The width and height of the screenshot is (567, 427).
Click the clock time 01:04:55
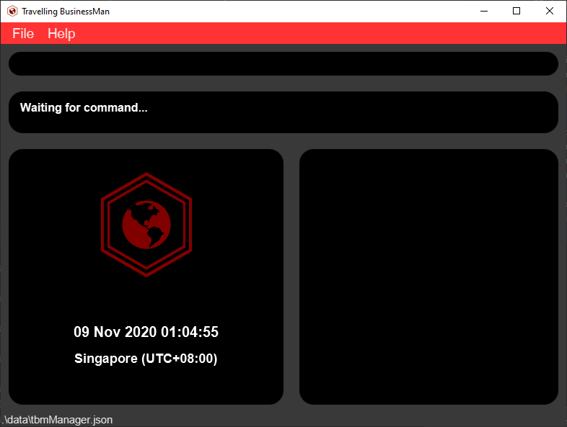point(189,332)
